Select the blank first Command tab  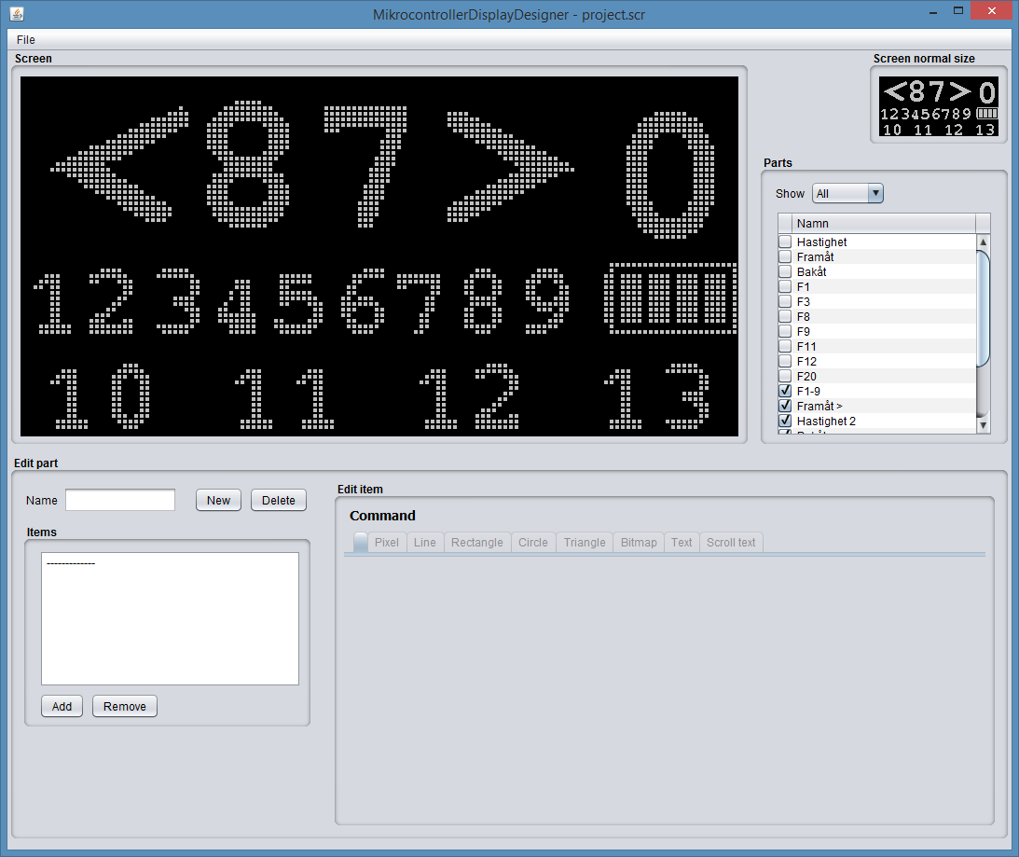[360, 543]
